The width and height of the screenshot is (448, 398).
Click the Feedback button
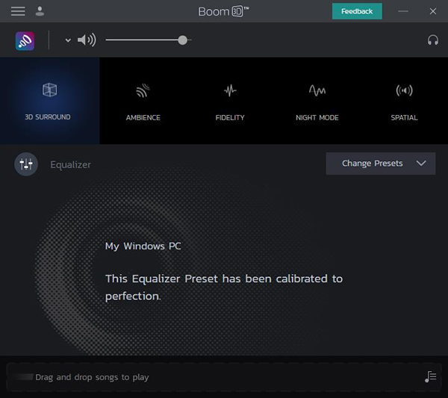coord(357,11)
